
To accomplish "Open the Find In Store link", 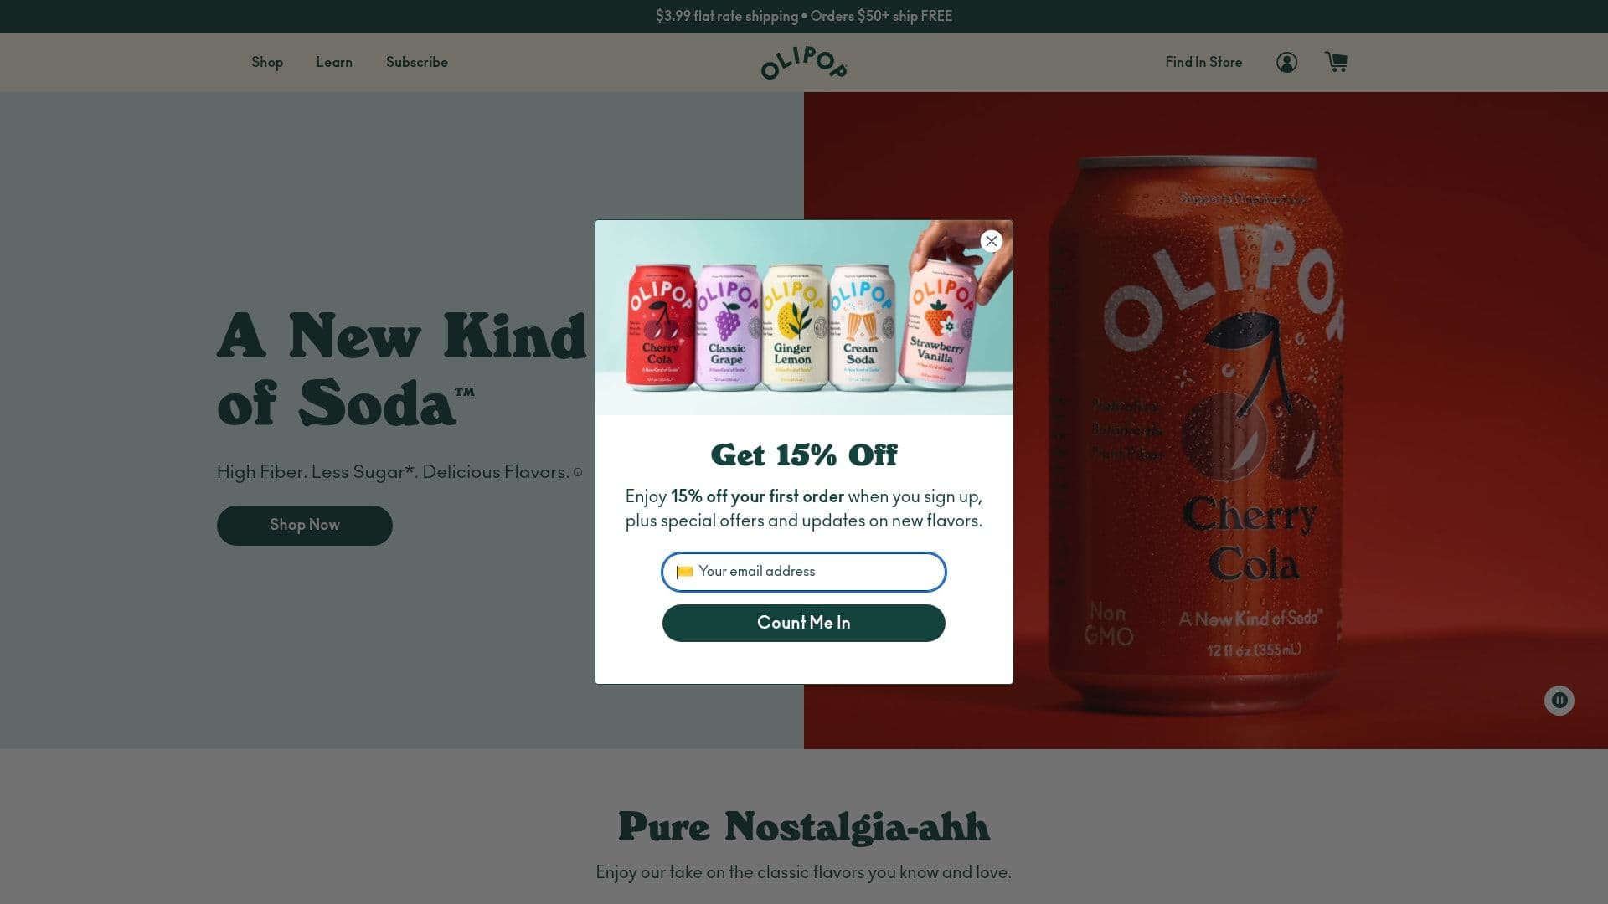I will click(x=1203, y=62).
